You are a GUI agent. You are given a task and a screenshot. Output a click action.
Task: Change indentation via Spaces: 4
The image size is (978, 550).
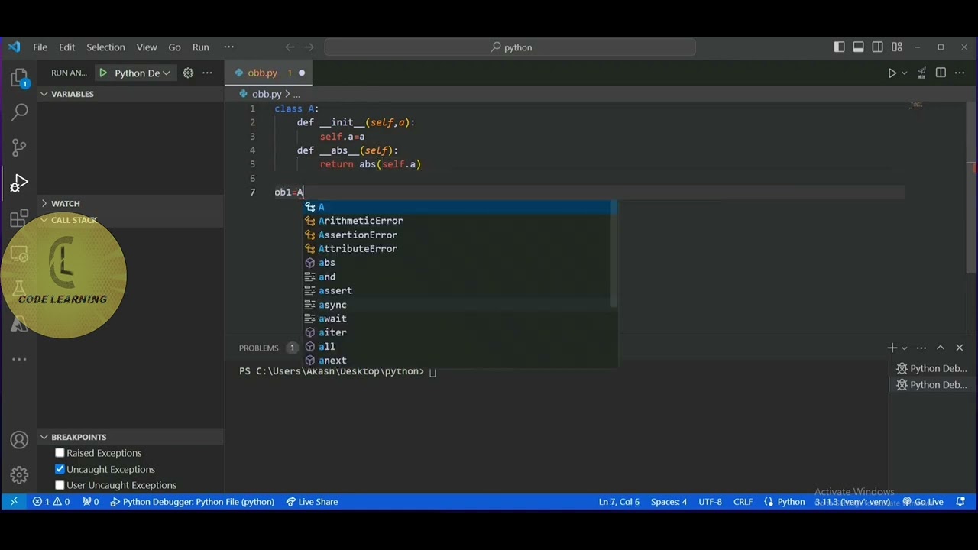coord(669,502)
